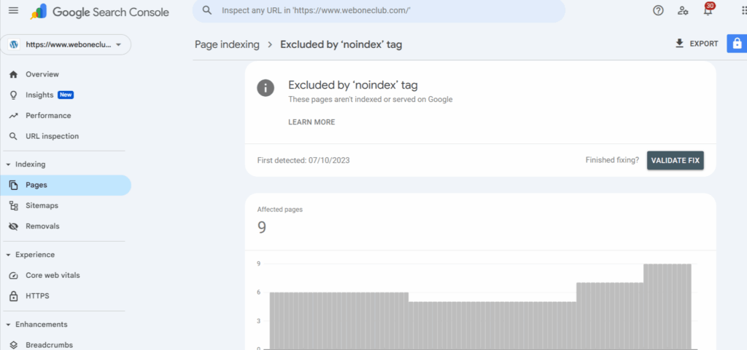This screenshot has height=350, width=747.
Task: Click the VALIDATE FIX button
Action: click(x=675, y=161)
